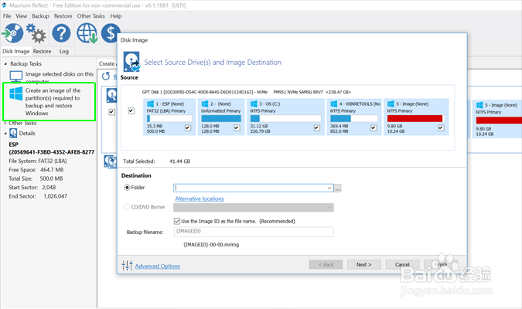Click the refresh icon in main window
522x309 pixels.
(106, 76)
